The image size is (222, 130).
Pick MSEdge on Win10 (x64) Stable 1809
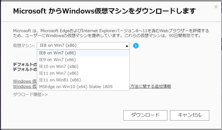[x=83, y=86]
